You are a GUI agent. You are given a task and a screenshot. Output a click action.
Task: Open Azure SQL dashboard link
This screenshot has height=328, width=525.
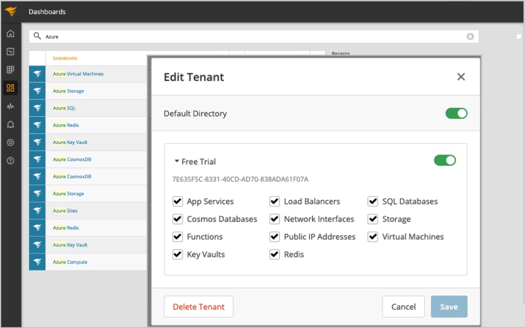click(x=64, y=108)
